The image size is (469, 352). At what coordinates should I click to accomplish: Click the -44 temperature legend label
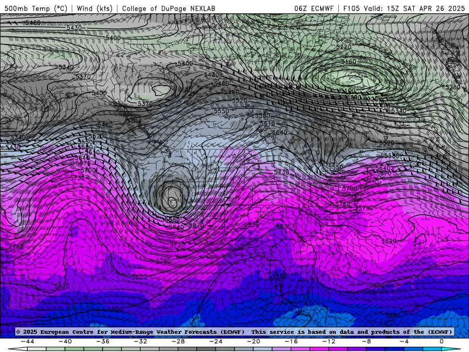click(x=28, y=341)
